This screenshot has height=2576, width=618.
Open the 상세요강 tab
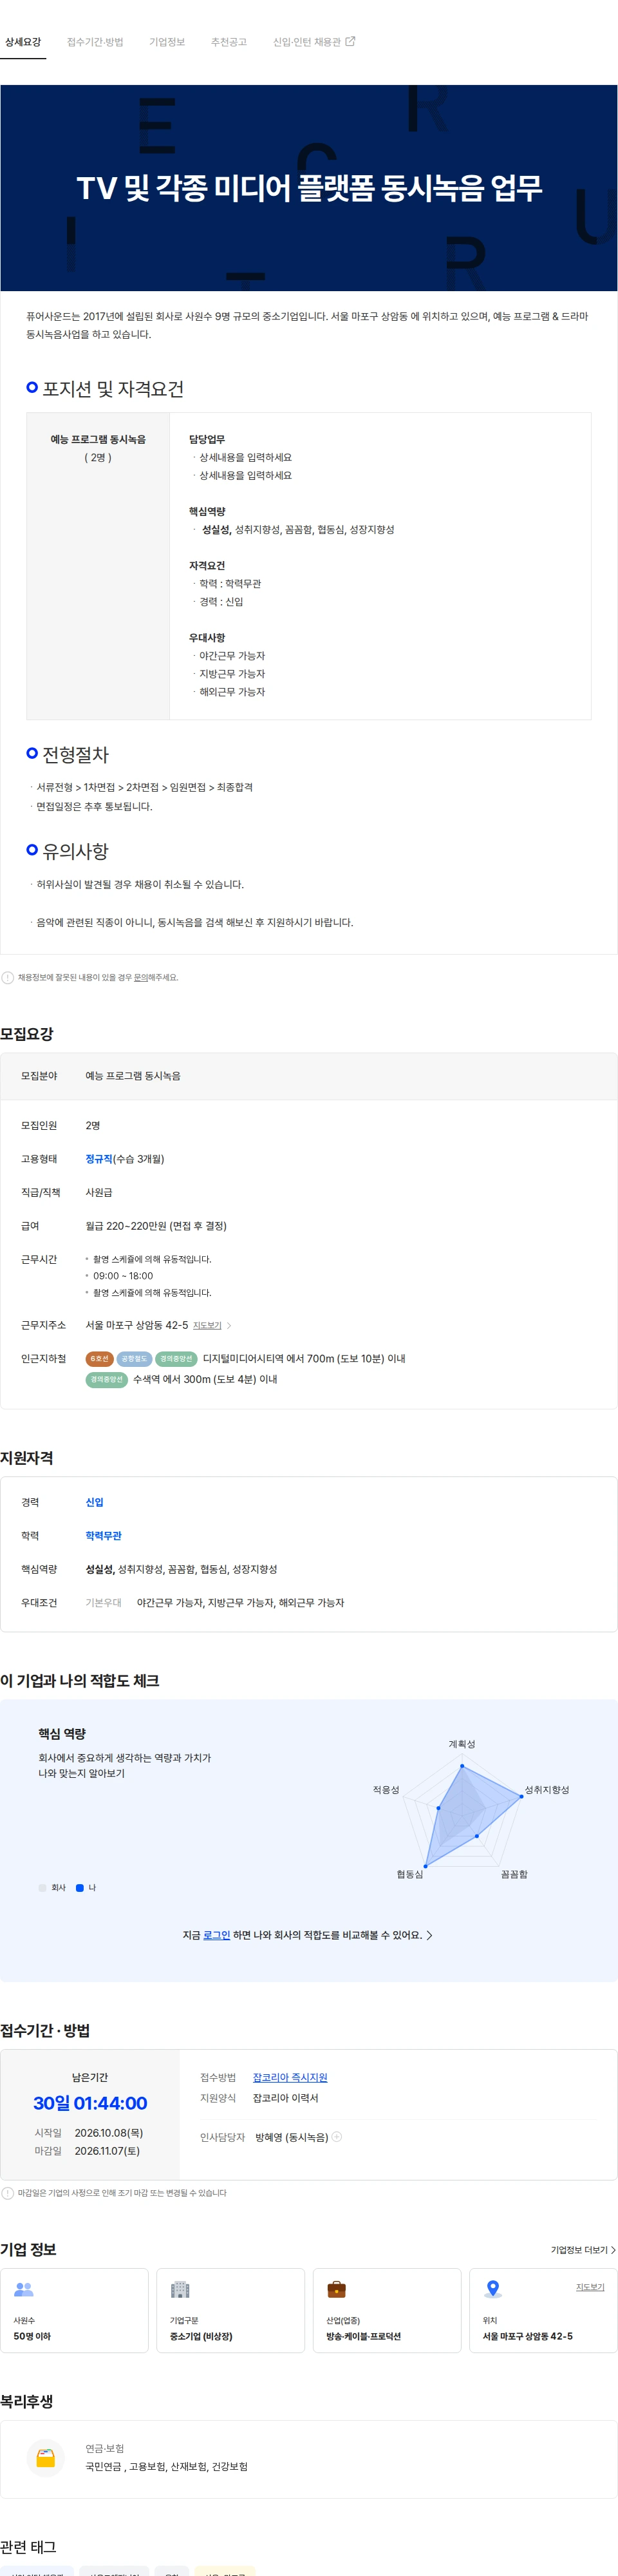click(23, 42)
